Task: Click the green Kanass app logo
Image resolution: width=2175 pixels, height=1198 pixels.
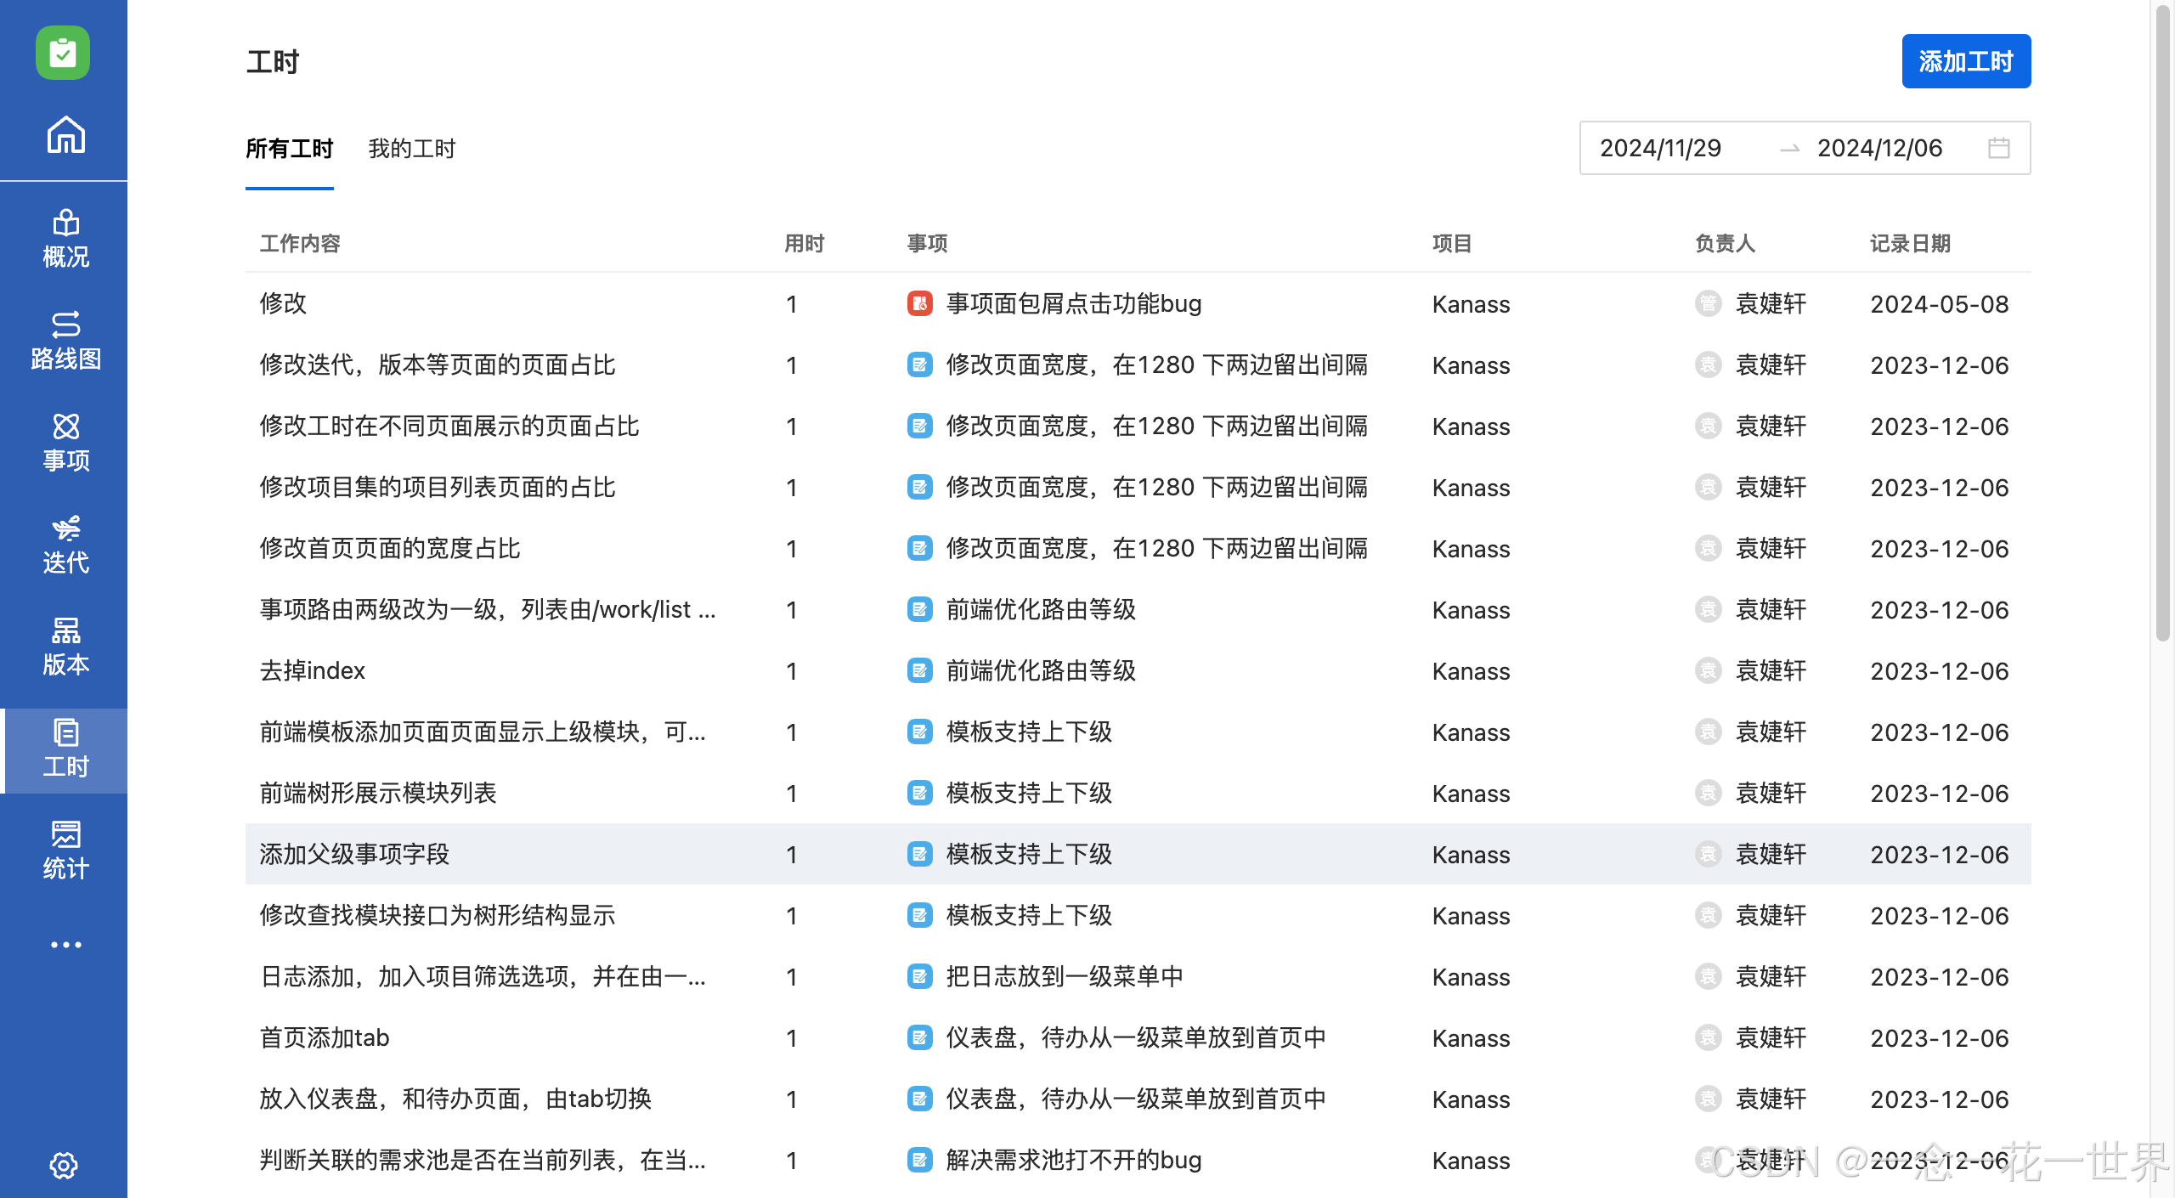Action: (x=63, y=53)
